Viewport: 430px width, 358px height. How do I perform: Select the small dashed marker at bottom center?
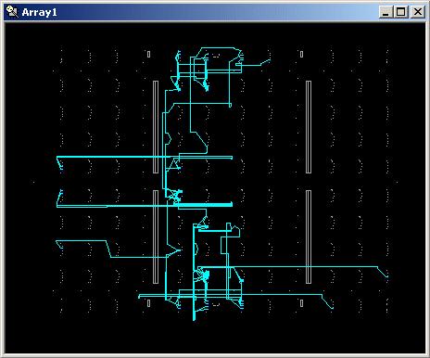pos(216,305)
